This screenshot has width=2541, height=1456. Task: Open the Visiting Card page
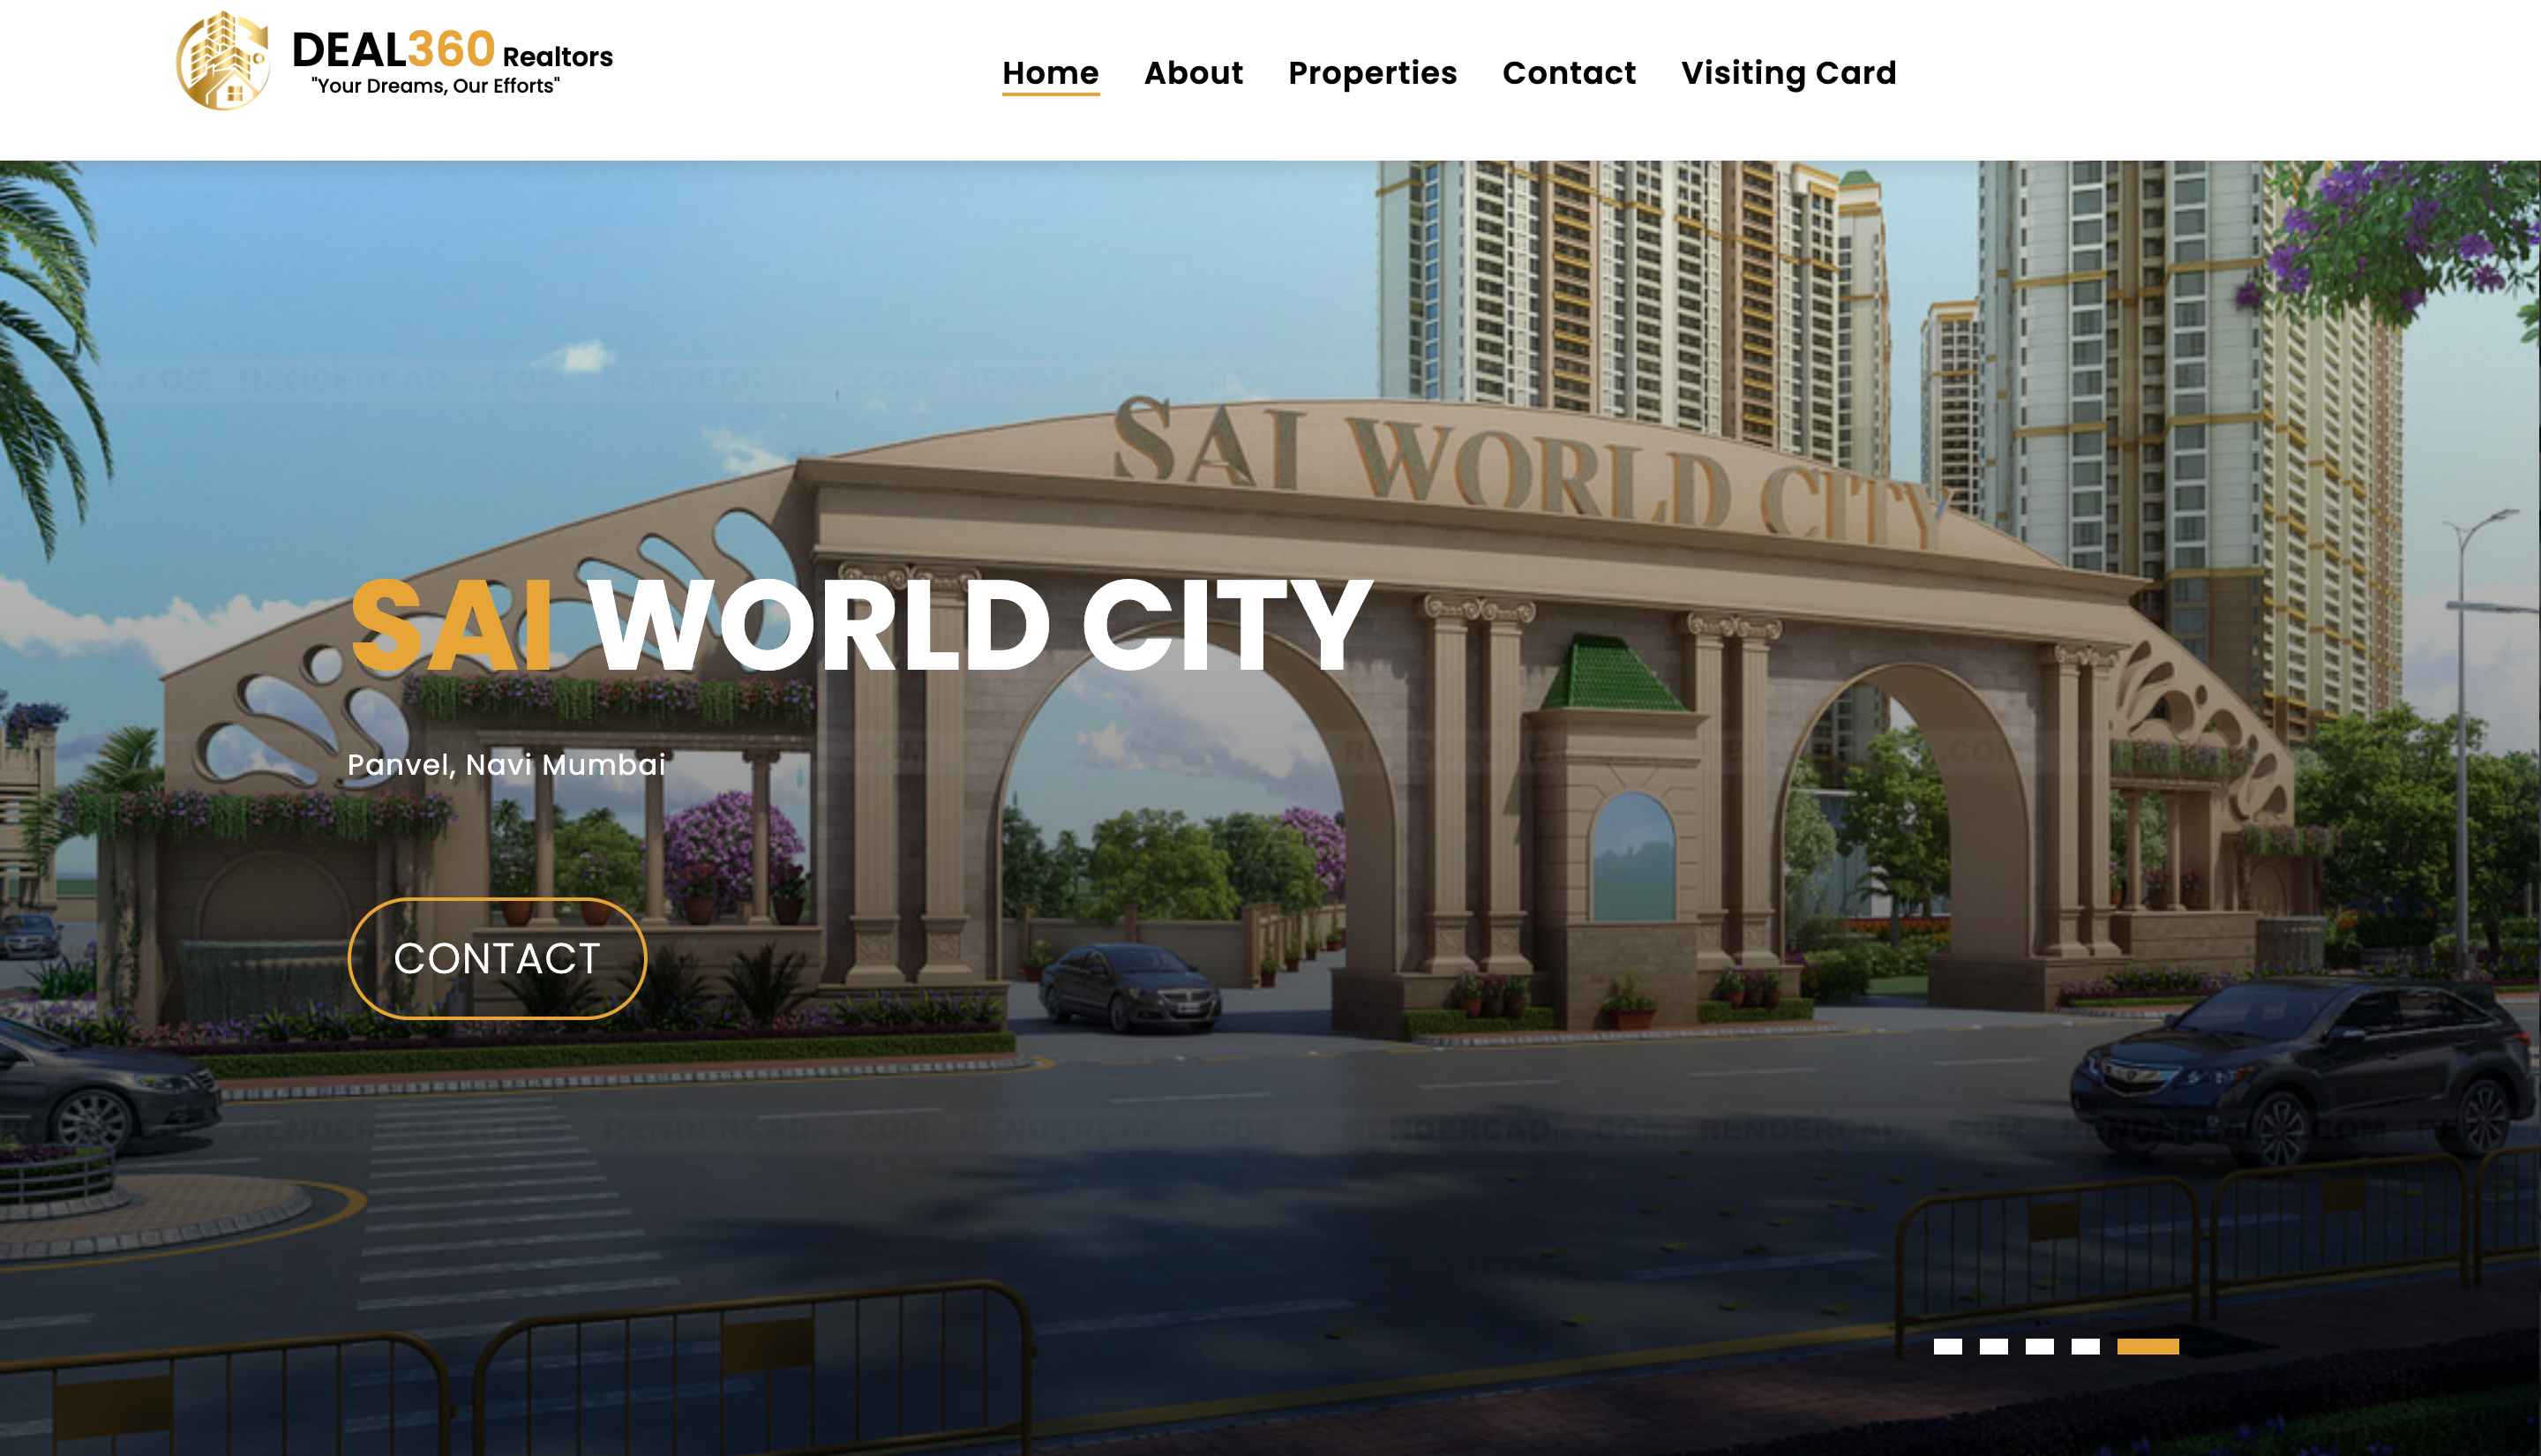point(1788,73)
